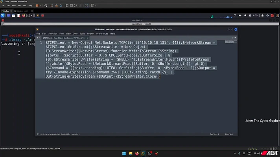Open Kali notifications bell icon
This screenshot has width=280, height=157.
pos(245,16)
